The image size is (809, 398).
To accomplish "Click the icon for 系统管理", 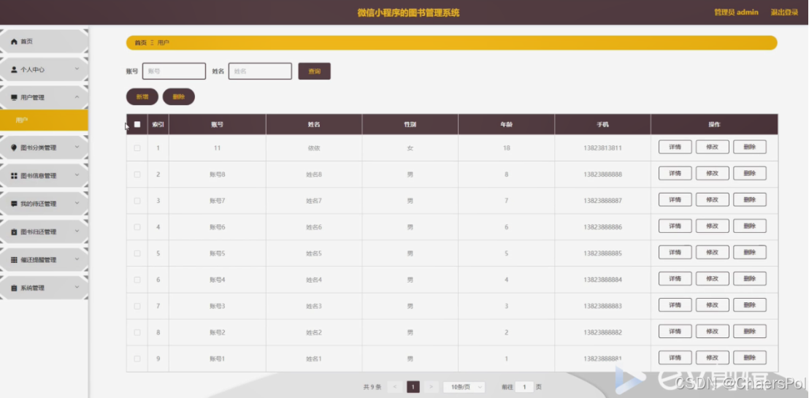I will coord(15,288).
